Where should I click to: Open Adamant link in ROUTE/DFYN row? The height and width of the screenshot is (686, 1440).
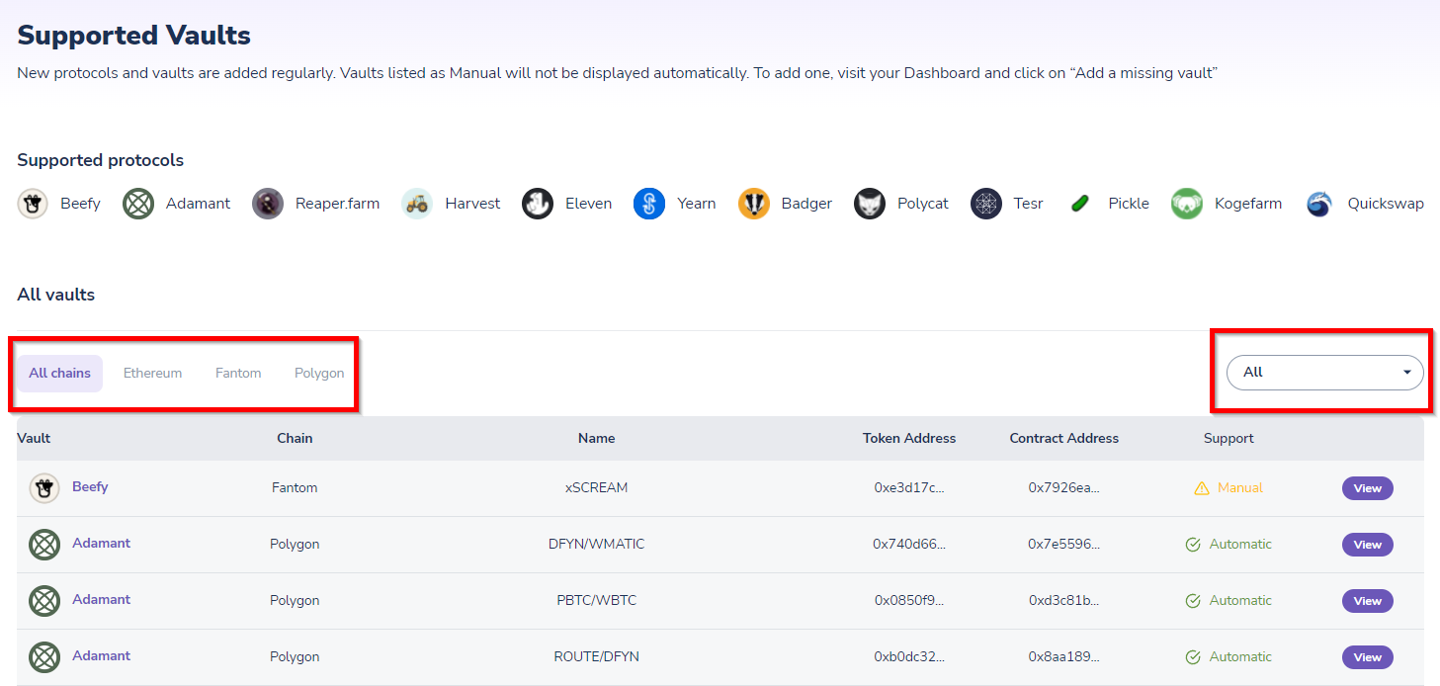(101, 656)
